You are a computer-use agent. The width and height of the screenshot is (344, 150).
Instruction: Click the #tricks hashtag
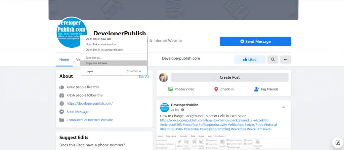(x=250, y=125)
